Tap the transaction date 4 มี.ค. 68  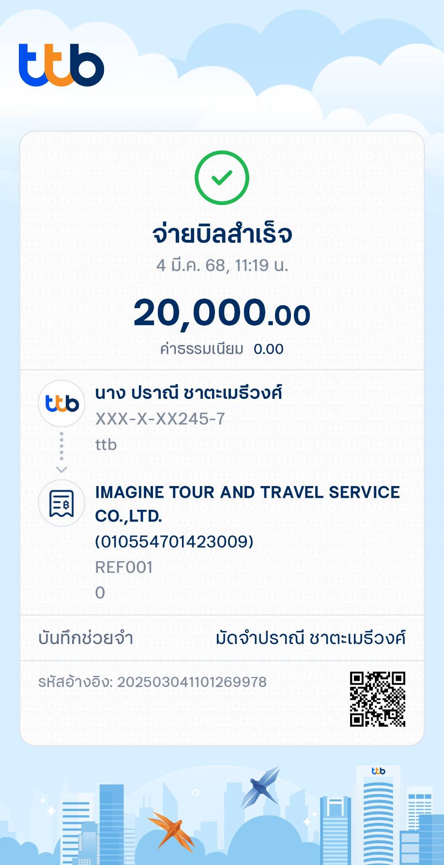point(222,266)
